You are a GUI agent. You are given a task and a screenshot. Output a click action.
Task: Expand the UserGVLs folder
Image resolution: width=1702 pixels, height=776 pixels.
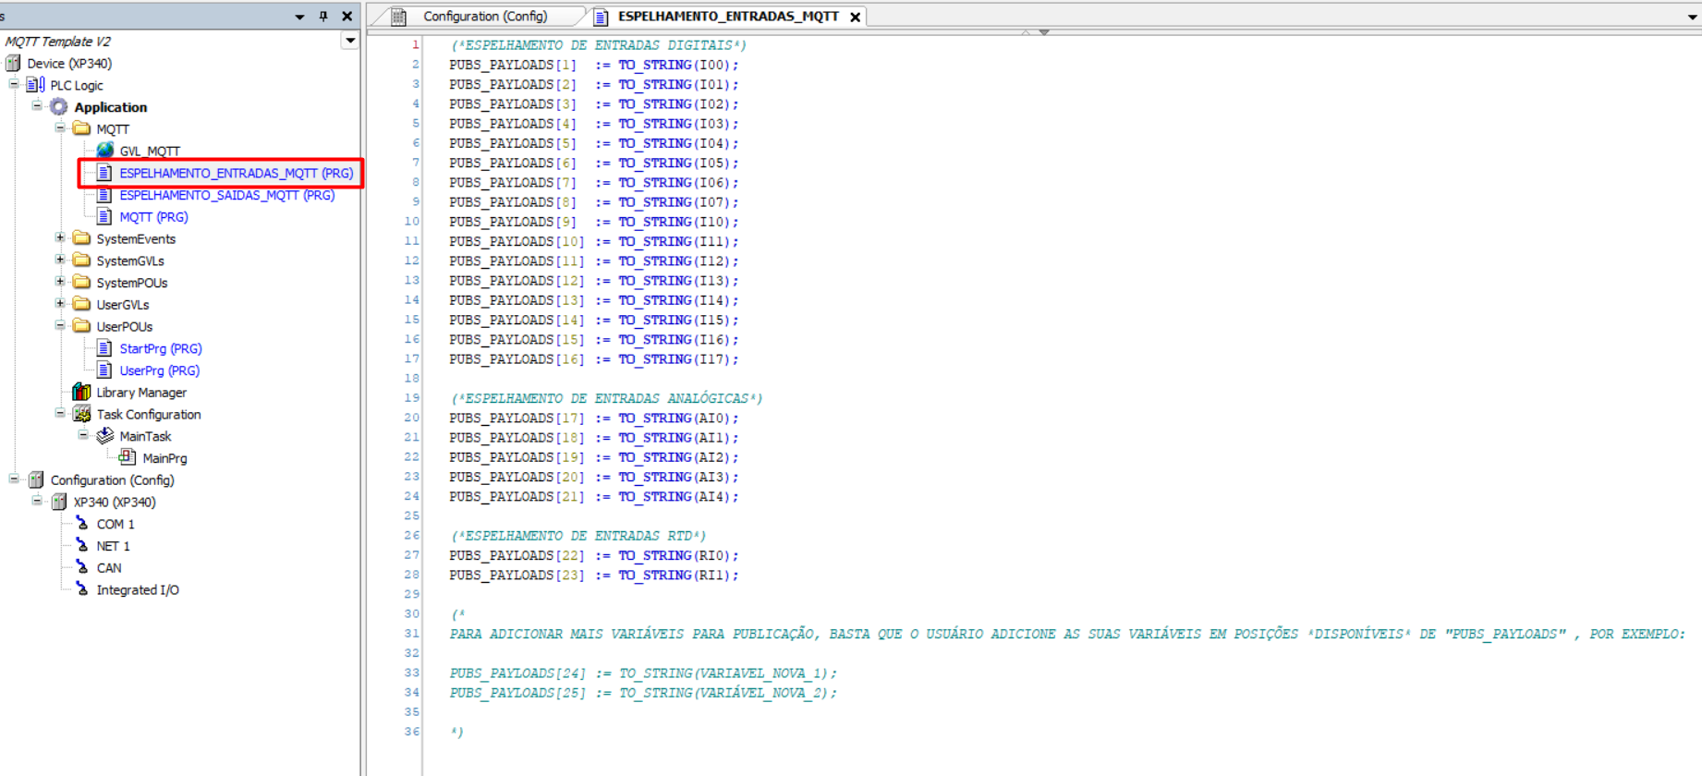(60, 304)
